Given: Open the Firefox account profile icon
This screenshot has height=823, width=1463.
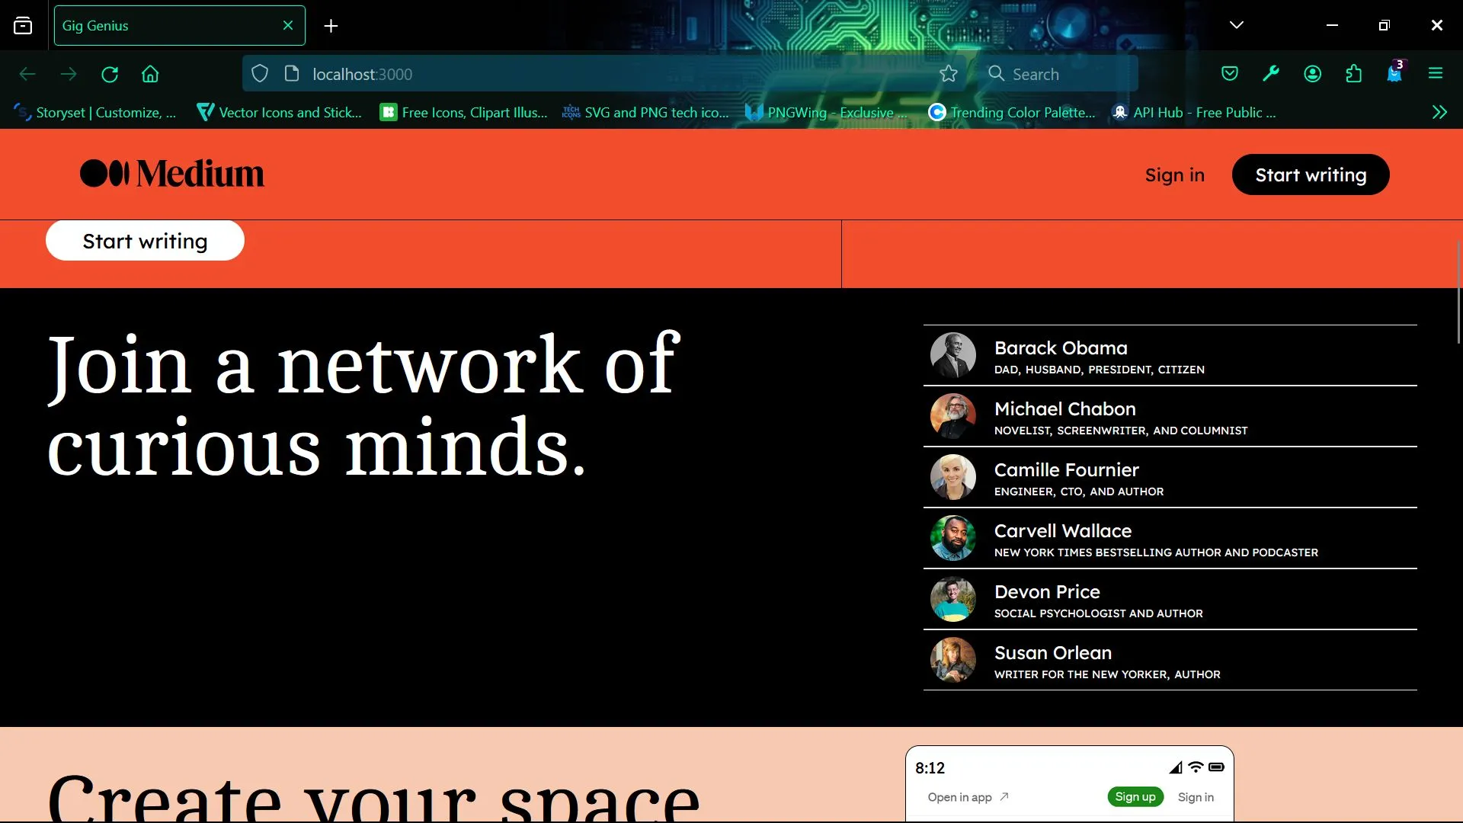Looking at the screenshot, I should (x=1312, y=74).
